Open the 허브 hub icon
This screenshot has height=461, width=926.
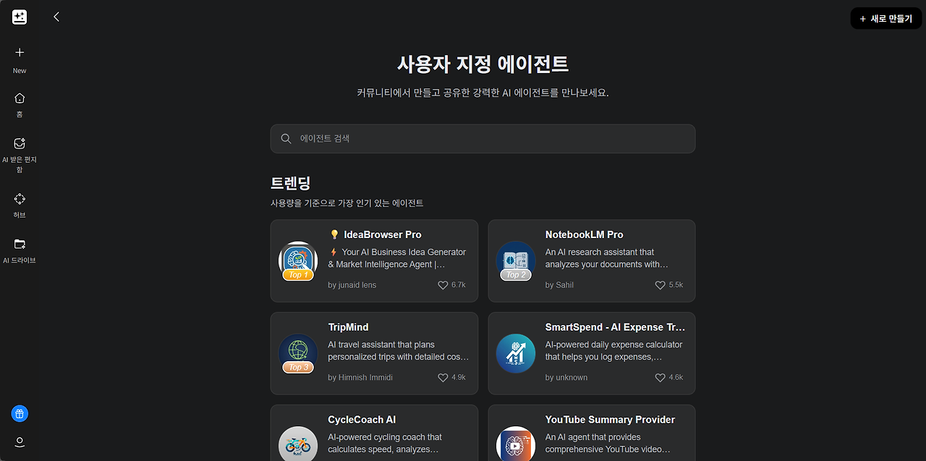click(x=20, y=198)
